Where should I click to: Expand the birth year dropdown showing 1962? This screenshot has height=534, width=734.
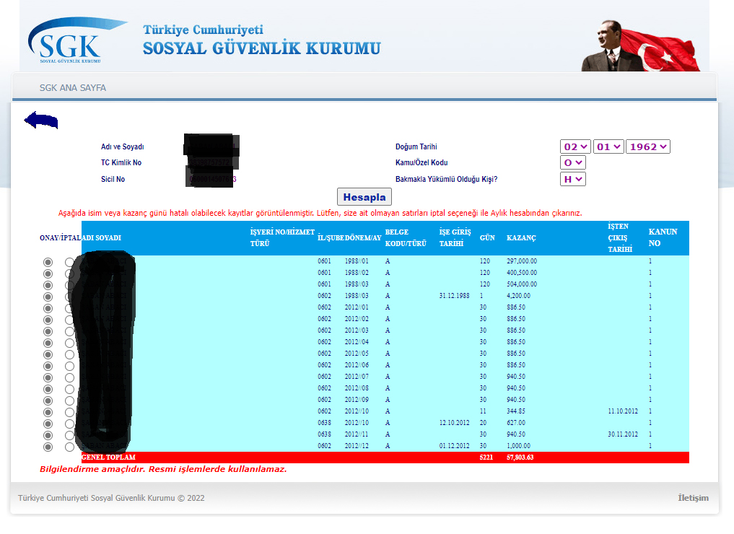(647, 146)
